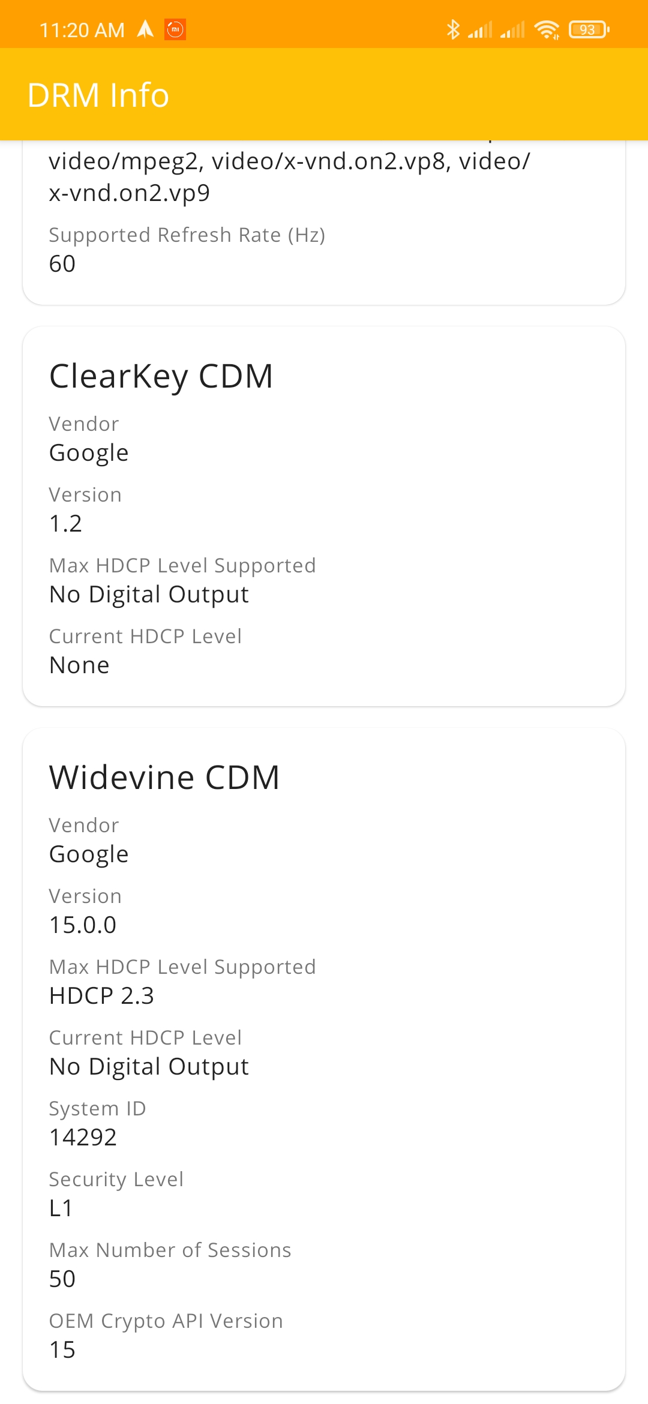Tap the ClearKey CDM card heading
This screenshot has width=648, height=1404.
tap(161, 377)
